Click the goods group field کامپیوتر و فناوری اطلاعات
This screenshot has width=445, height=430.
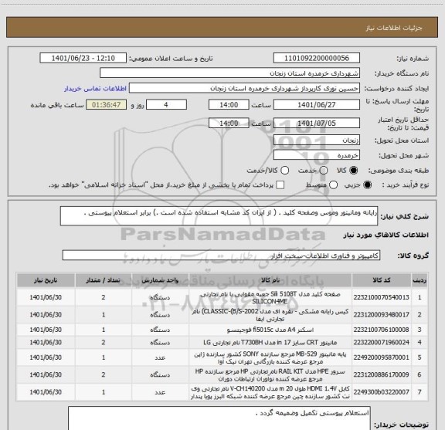221,256
